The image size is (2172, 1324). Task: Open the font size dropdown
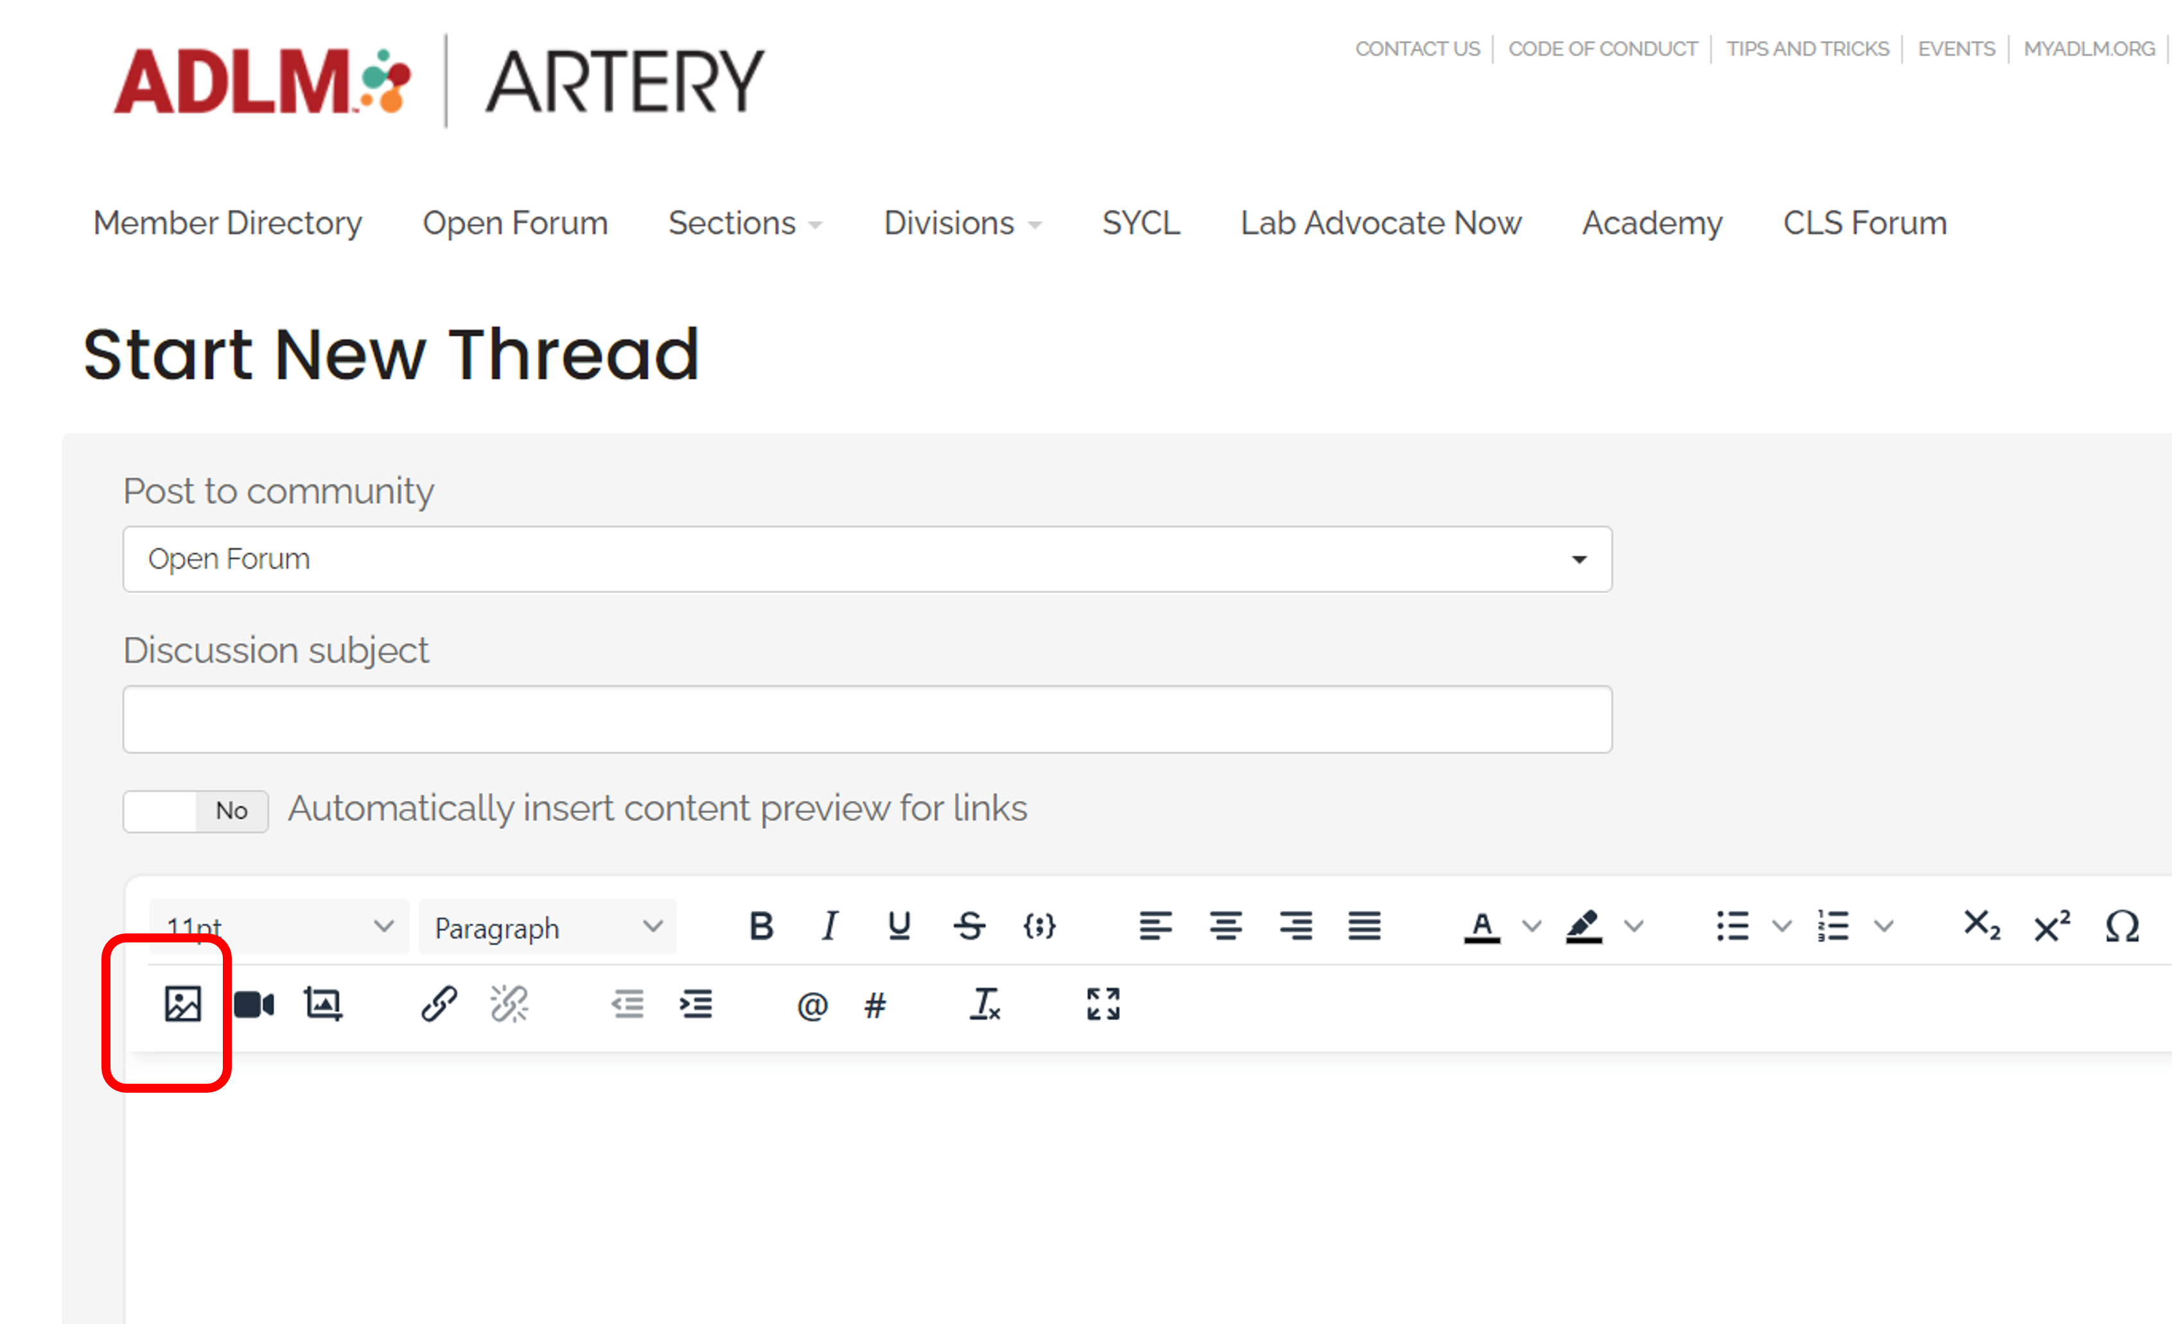tap(279, 926)
